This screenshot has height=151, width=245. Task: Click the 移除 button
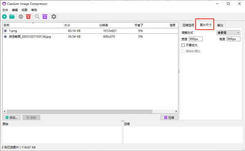click(31, 118)
